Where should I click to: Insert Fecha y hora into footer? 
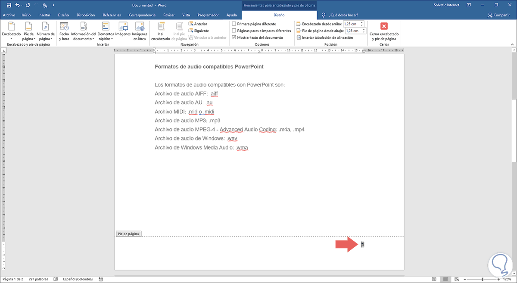point(64,31)
